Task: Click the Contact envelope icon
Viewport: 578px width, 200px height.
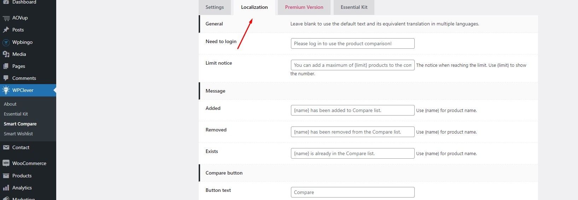Action: [x=6, y=148]
